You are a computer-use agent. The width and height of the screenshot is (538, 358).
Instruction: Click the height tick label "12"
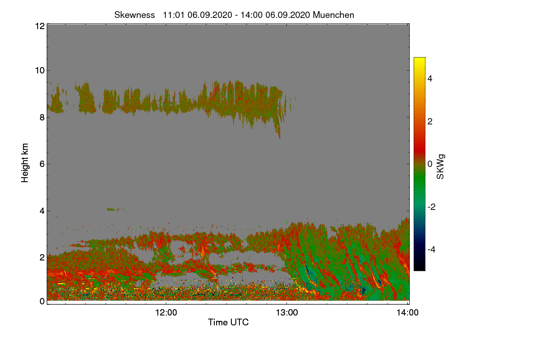(39, 26)
